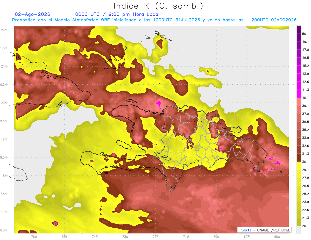Click the magenta colorbar segment between 40 and 41.3
This screenshot has height=240, width=311.
pyautogui.click(x=299, y=94)
